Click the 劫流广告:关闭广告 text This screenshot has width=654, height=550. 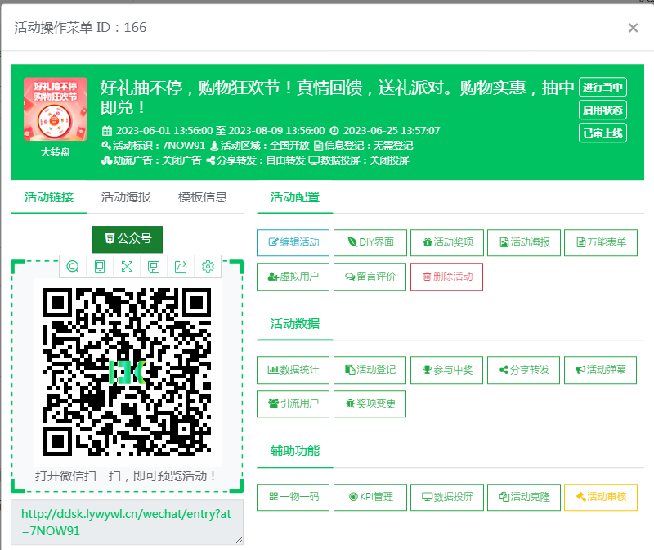[151, 160]
